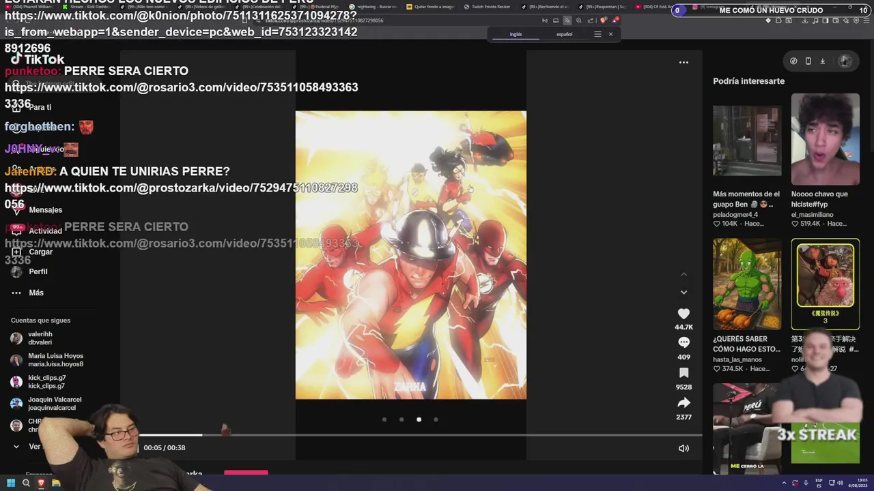Click the Brave rewards triangle icon
Image resolution: width=874 pixels, height=491 pixels.
(x=615, y=20)
